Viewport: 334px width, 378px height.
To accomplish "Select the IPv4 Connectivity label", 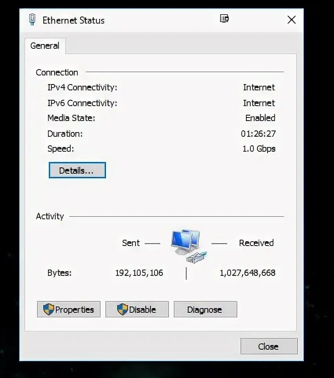I will (82, 87).
